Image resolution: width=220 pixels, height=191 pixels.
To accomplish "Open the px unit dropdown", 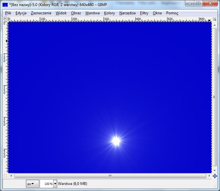I will click(32, 184).
